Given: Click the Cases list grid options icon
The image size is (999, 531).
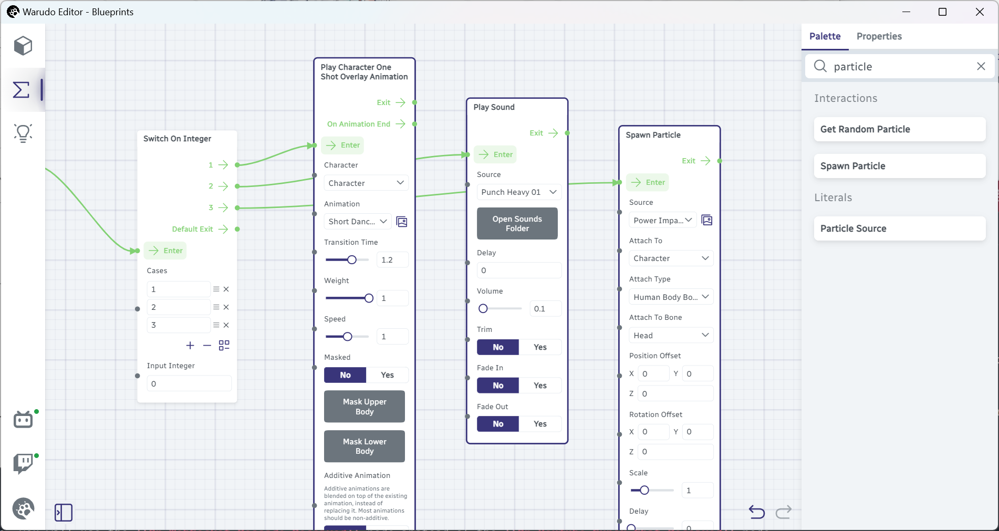Looking at the screenshot, I should 224,345.
